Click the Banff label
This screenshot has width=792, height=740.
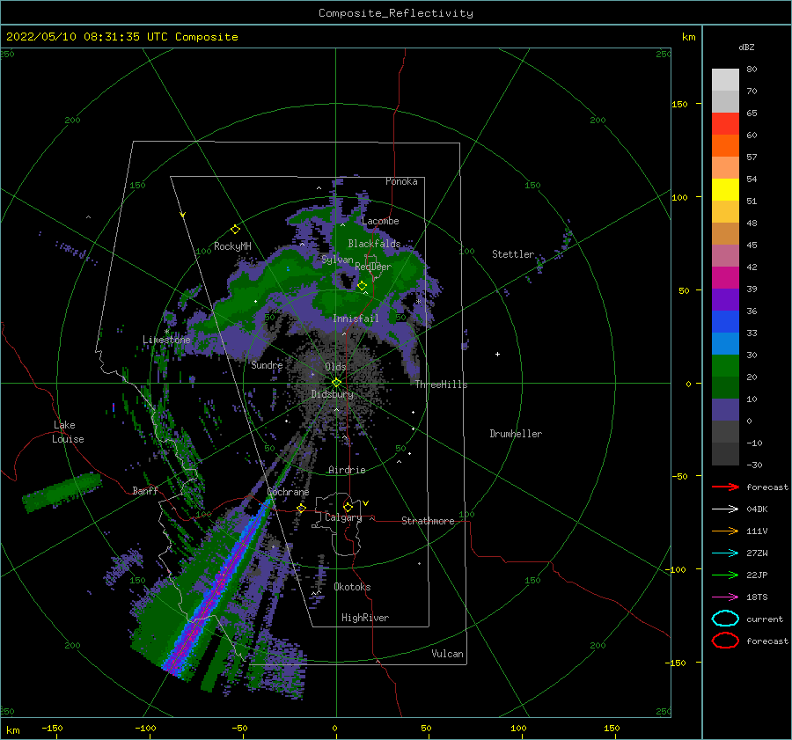click(145, 490)
